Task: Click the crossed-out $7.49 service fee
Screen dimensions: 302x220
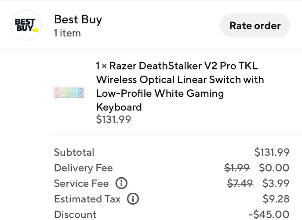Action: [240, 183]
